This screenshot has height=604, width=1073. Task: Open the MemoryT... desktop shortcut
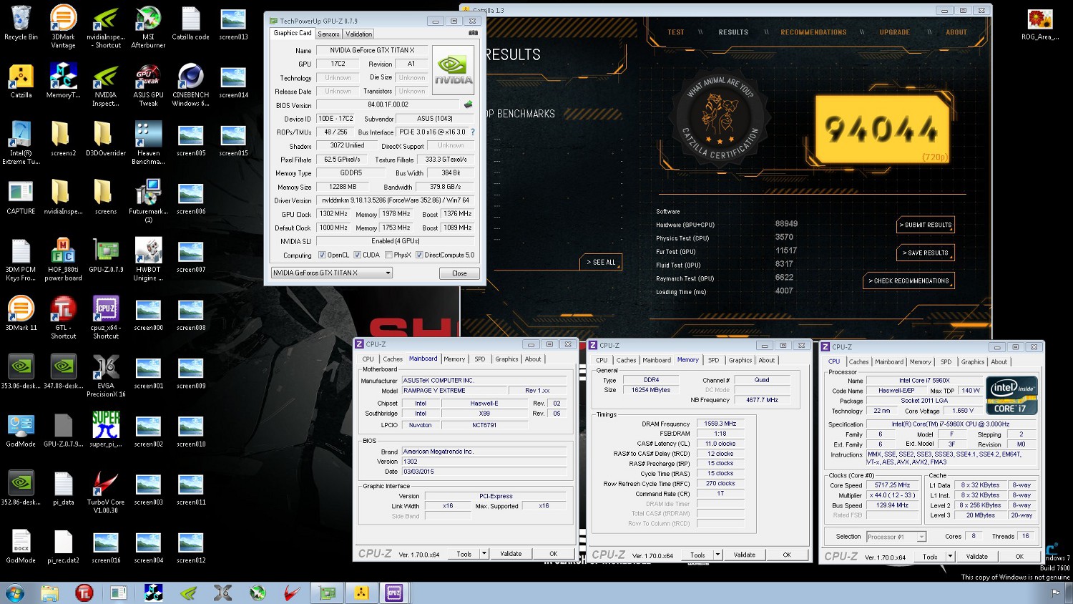coord(63,80)
